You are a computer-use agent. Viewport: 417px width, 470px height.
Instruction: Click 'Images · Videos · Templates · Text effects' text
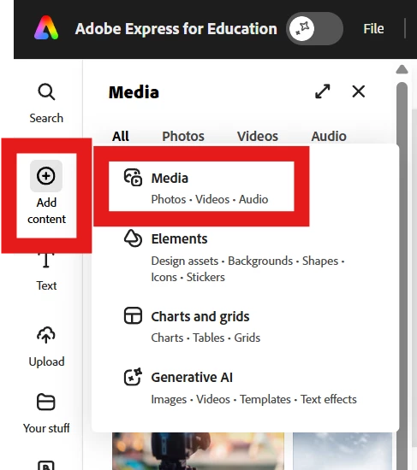[x=253, y=400]
